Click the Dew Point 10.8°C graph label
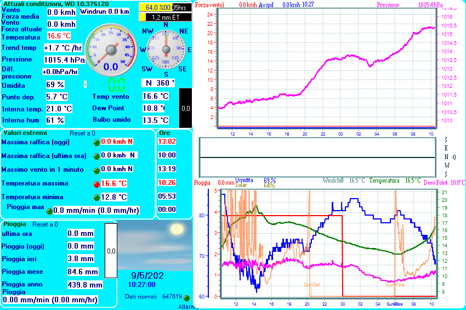Viewport: 466px width, 310px height. (444, 183)
